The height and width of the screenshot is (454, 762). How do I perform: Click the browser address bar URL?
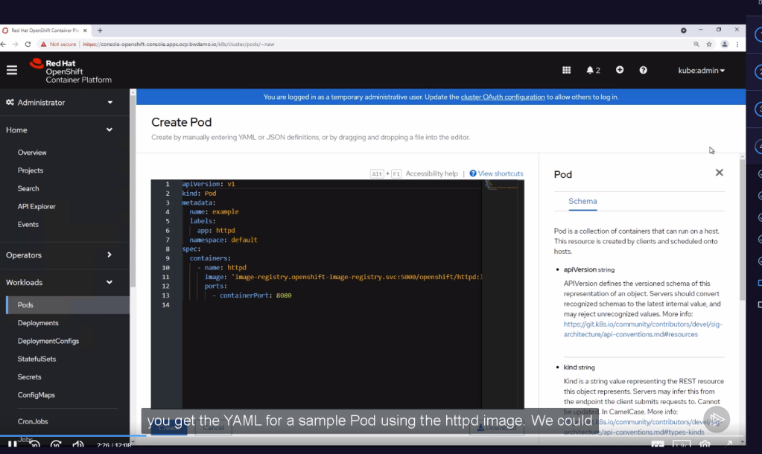coord(178,44)
